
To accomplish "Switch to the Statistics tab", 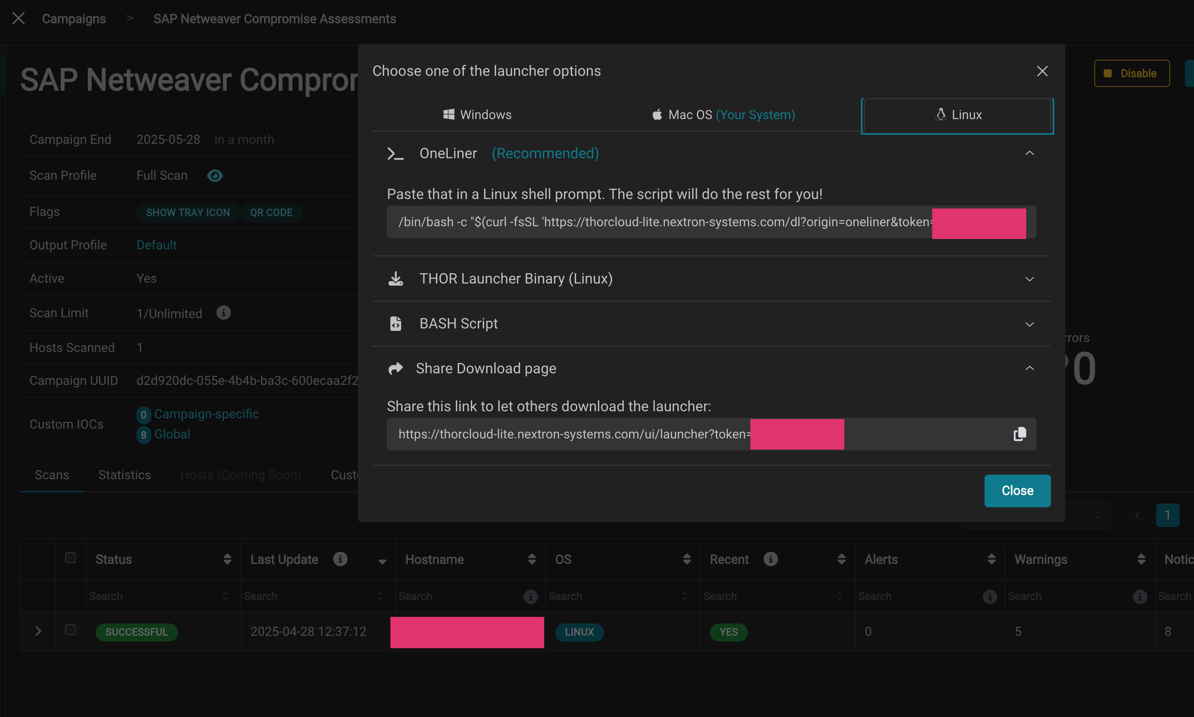I will [x=125, y=475].
